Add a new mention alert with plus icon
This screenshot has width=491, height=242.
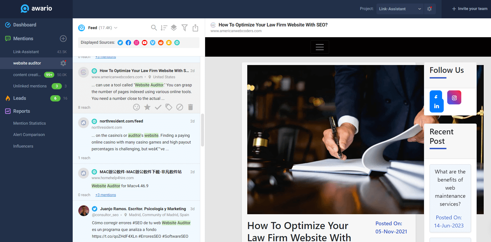63,39
